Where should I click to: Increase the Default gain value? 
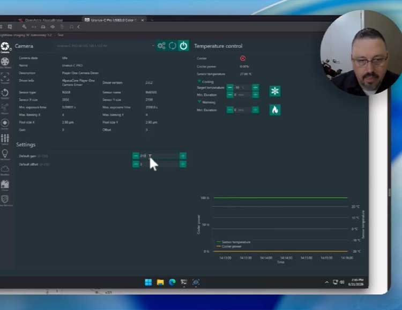183,156
